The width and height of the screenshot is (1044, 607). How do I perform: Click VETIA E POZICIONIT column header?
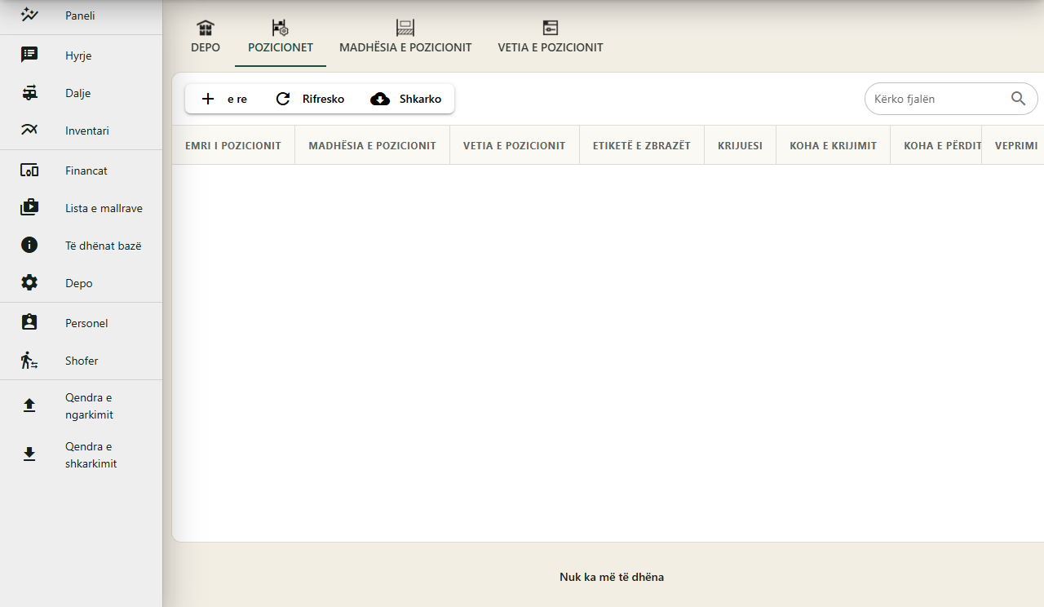pyautogui.click(x=514, y=145)
